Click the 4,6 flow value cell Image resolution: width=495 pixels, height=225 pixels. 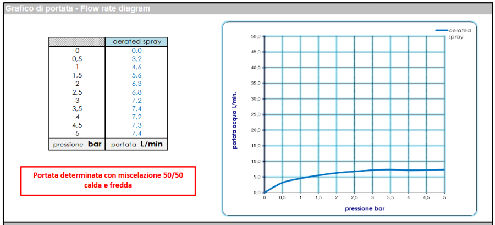(136, 67)
